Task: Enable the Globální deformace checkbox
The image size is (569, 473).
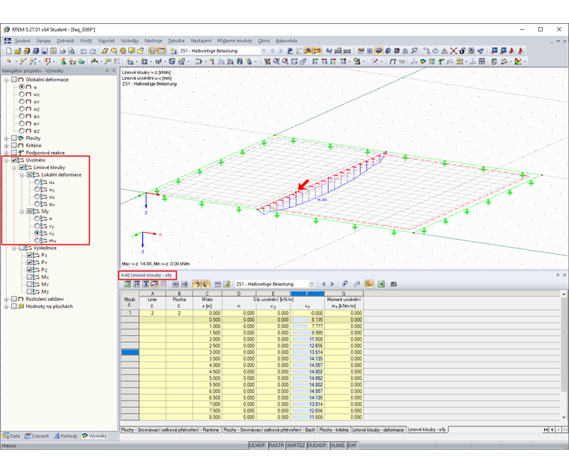Action: coord(14,79)
